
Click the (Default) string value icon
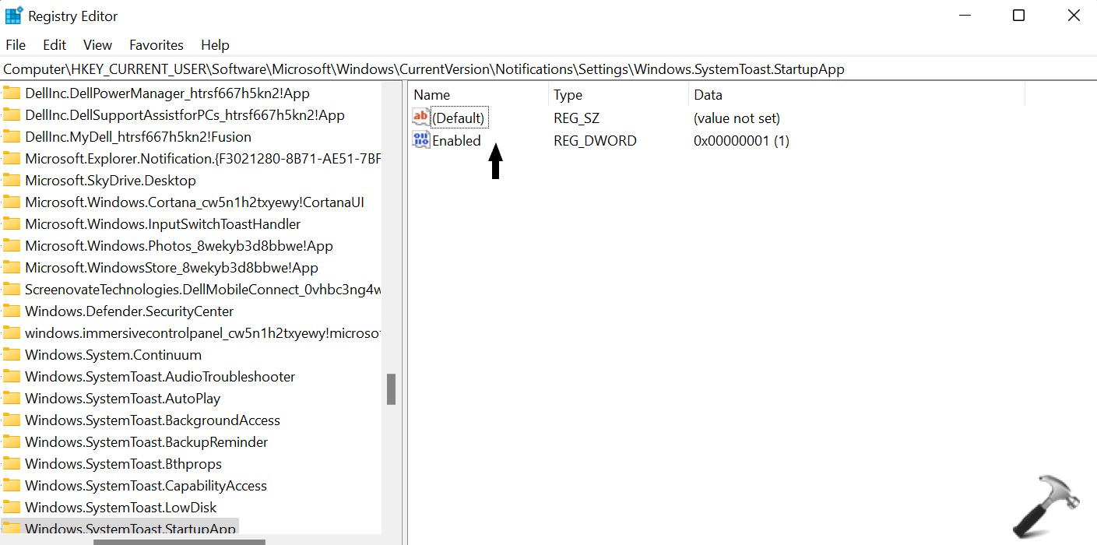coord(421,118)
